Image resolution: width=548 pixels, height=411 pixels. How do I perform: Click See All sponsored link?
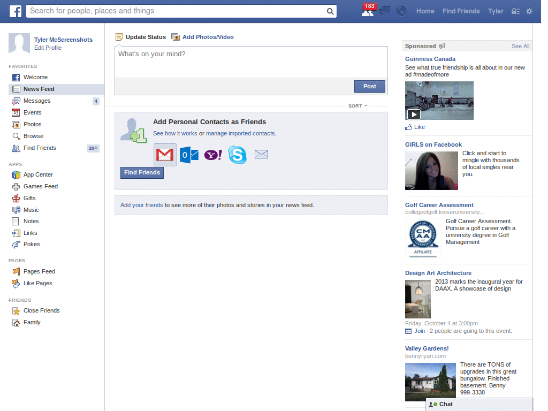520,46
